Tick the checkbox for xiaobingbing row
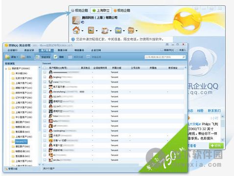 tap(45, 131)
